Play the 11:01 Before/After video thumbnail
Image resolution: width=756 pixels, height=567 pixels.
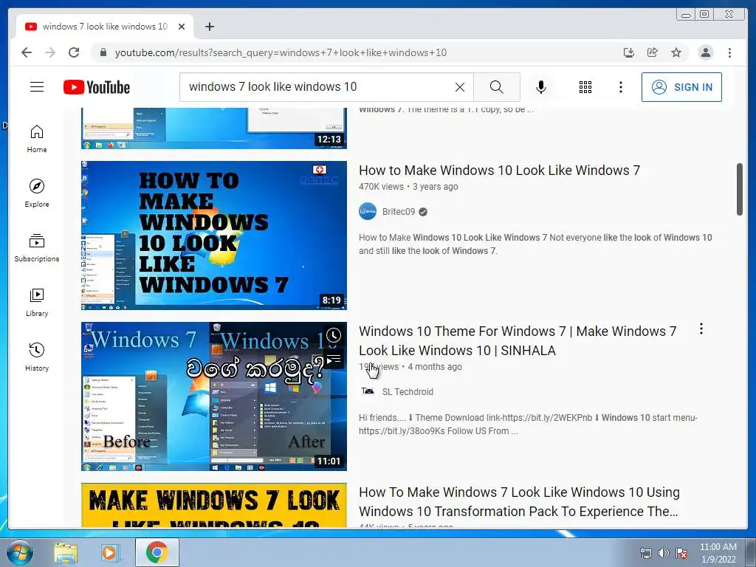tap(214, 396)
